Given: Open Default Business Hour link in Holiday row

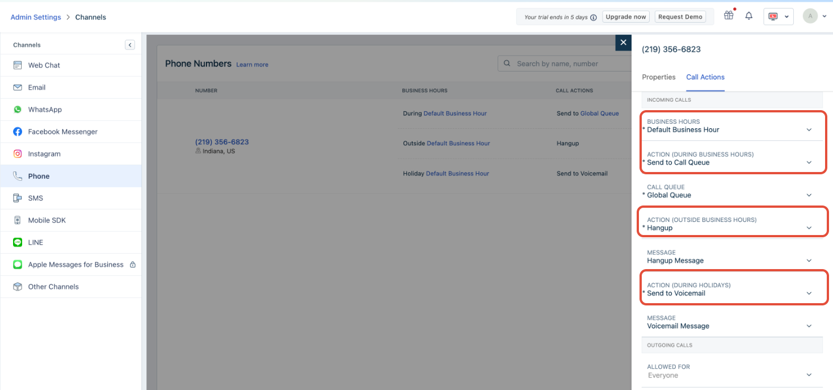Looking at the screenshot, I should point(457,174).
